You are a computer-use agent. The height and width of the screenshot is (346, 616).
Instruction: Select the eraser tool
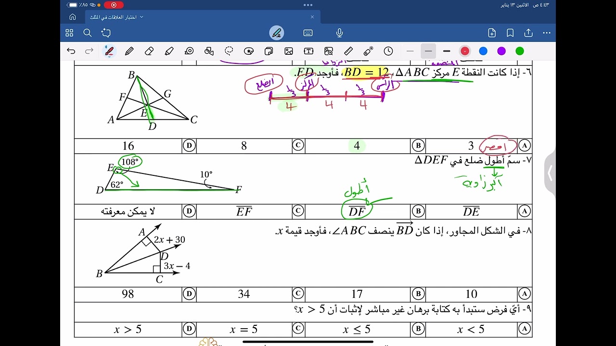pyautogui.click(x=149, y=51)
